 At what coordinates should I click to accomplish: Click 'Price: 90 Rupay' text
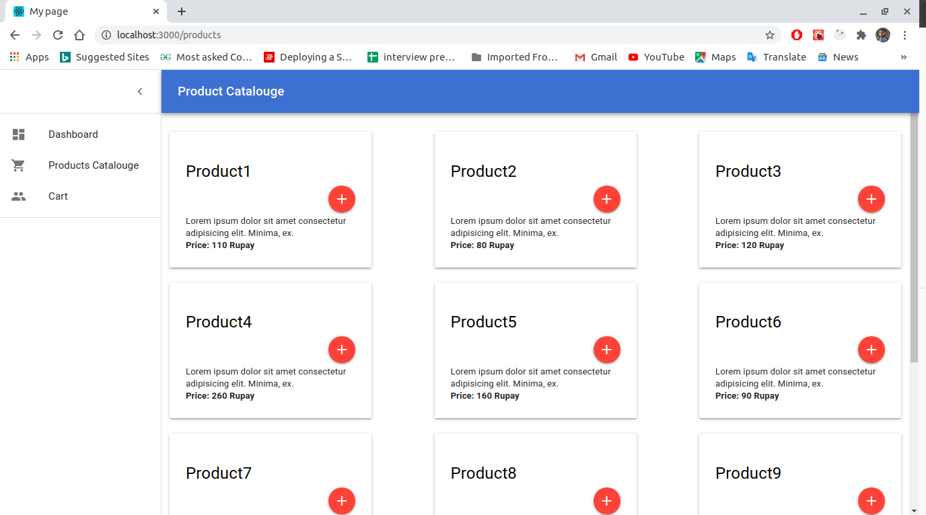point(747,396)
